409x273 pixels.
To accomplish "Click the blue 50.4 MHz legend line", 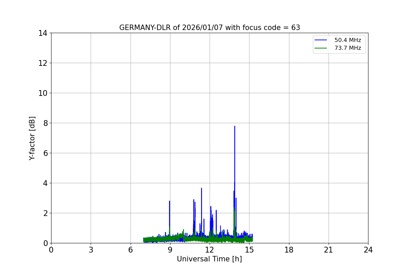I will point(321,40).
